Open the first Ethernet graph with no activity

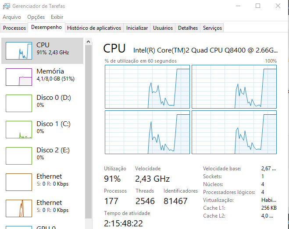(19, 182)
